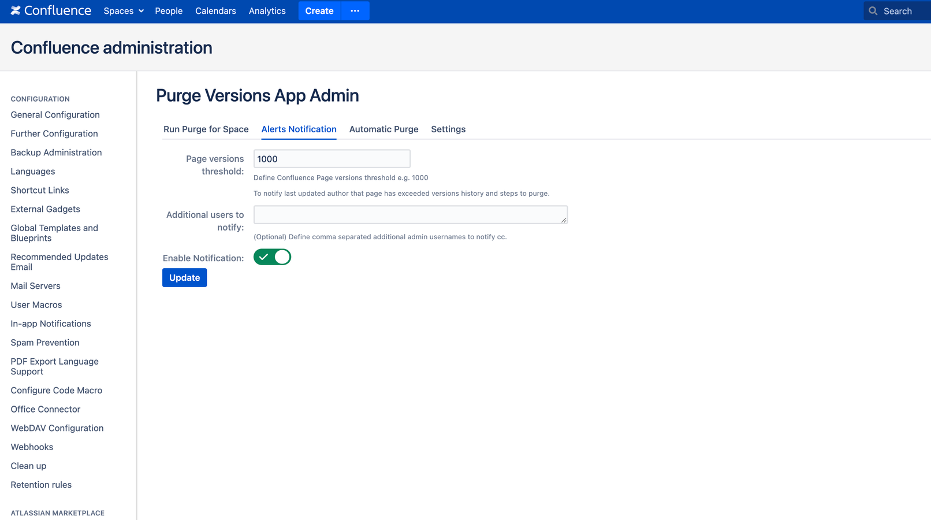Open Configure Code Macro link
This screenshot has width=931, height=520.
click(56, 391)
